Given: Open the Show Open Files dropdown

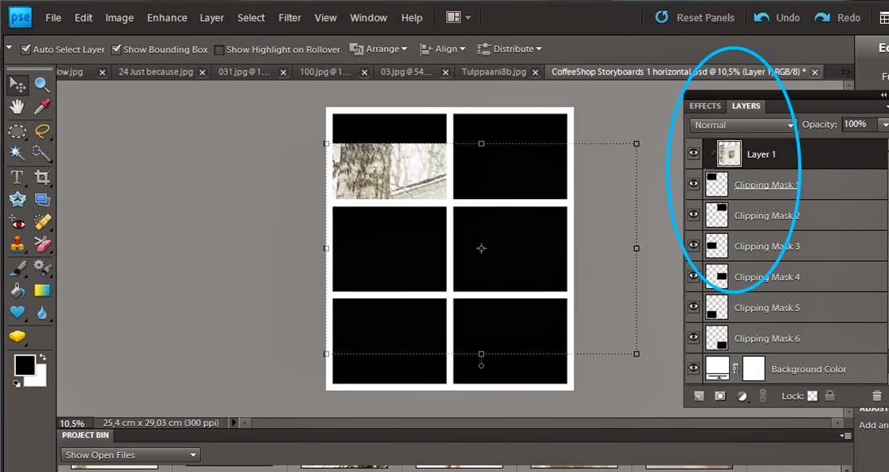Looking at the screenshot, I should (x=129, y=454).
